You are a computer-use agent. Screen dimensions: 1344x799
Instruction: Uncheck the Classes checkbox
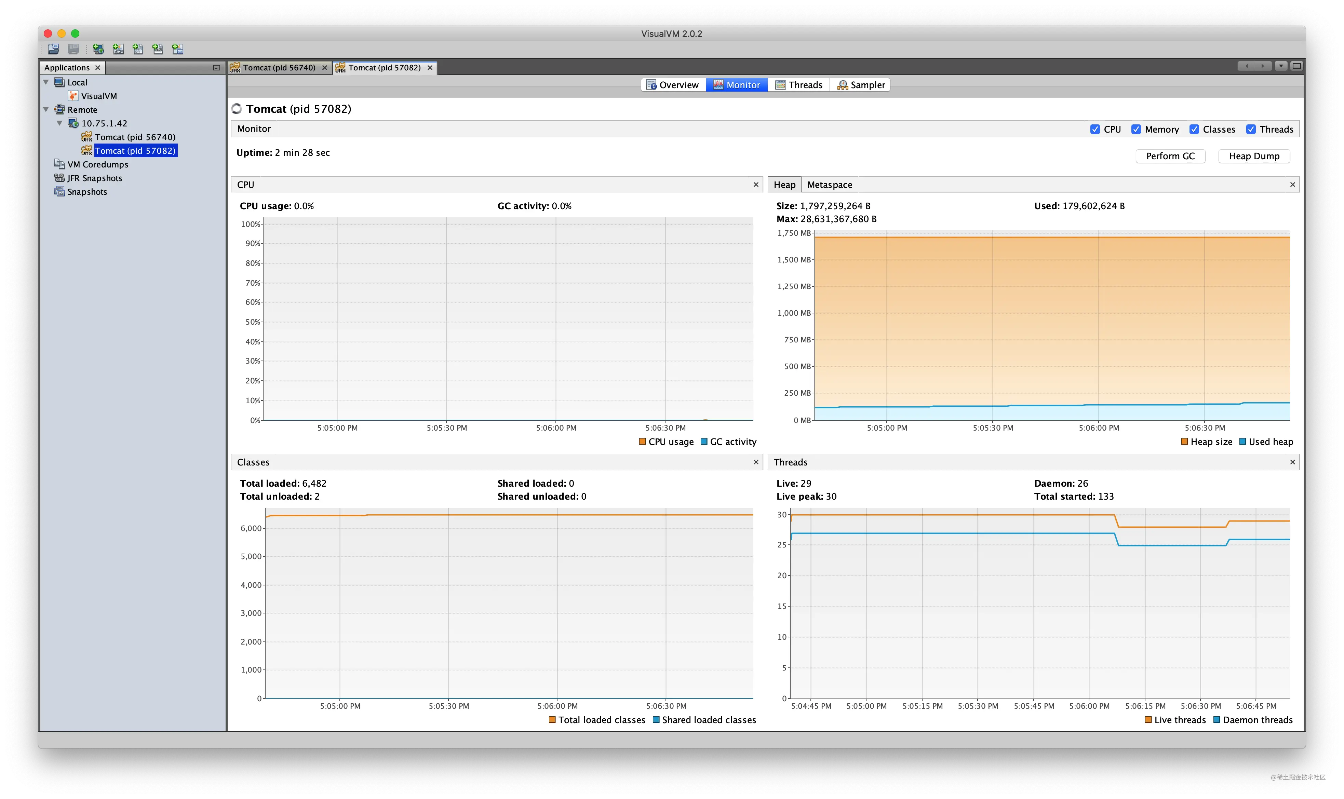(1194, 129)
